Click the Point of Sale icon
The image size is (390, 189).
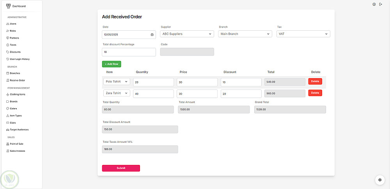[8, 144]
